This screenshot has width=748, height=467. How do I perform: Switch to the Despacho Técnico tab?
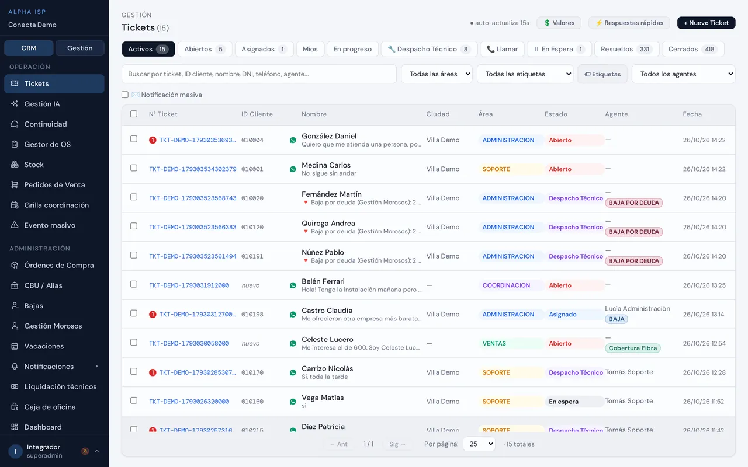tap(429, 49)
